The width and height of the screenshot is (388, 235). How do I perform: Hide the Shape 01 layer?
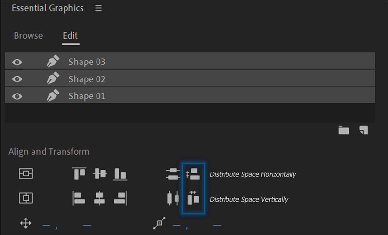click(x=17, y=96)
